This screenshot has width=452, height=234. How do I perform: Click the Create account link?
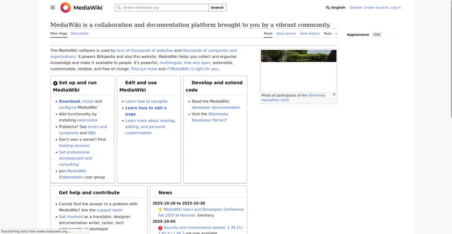pyautogui.click(x=376, y=8)
